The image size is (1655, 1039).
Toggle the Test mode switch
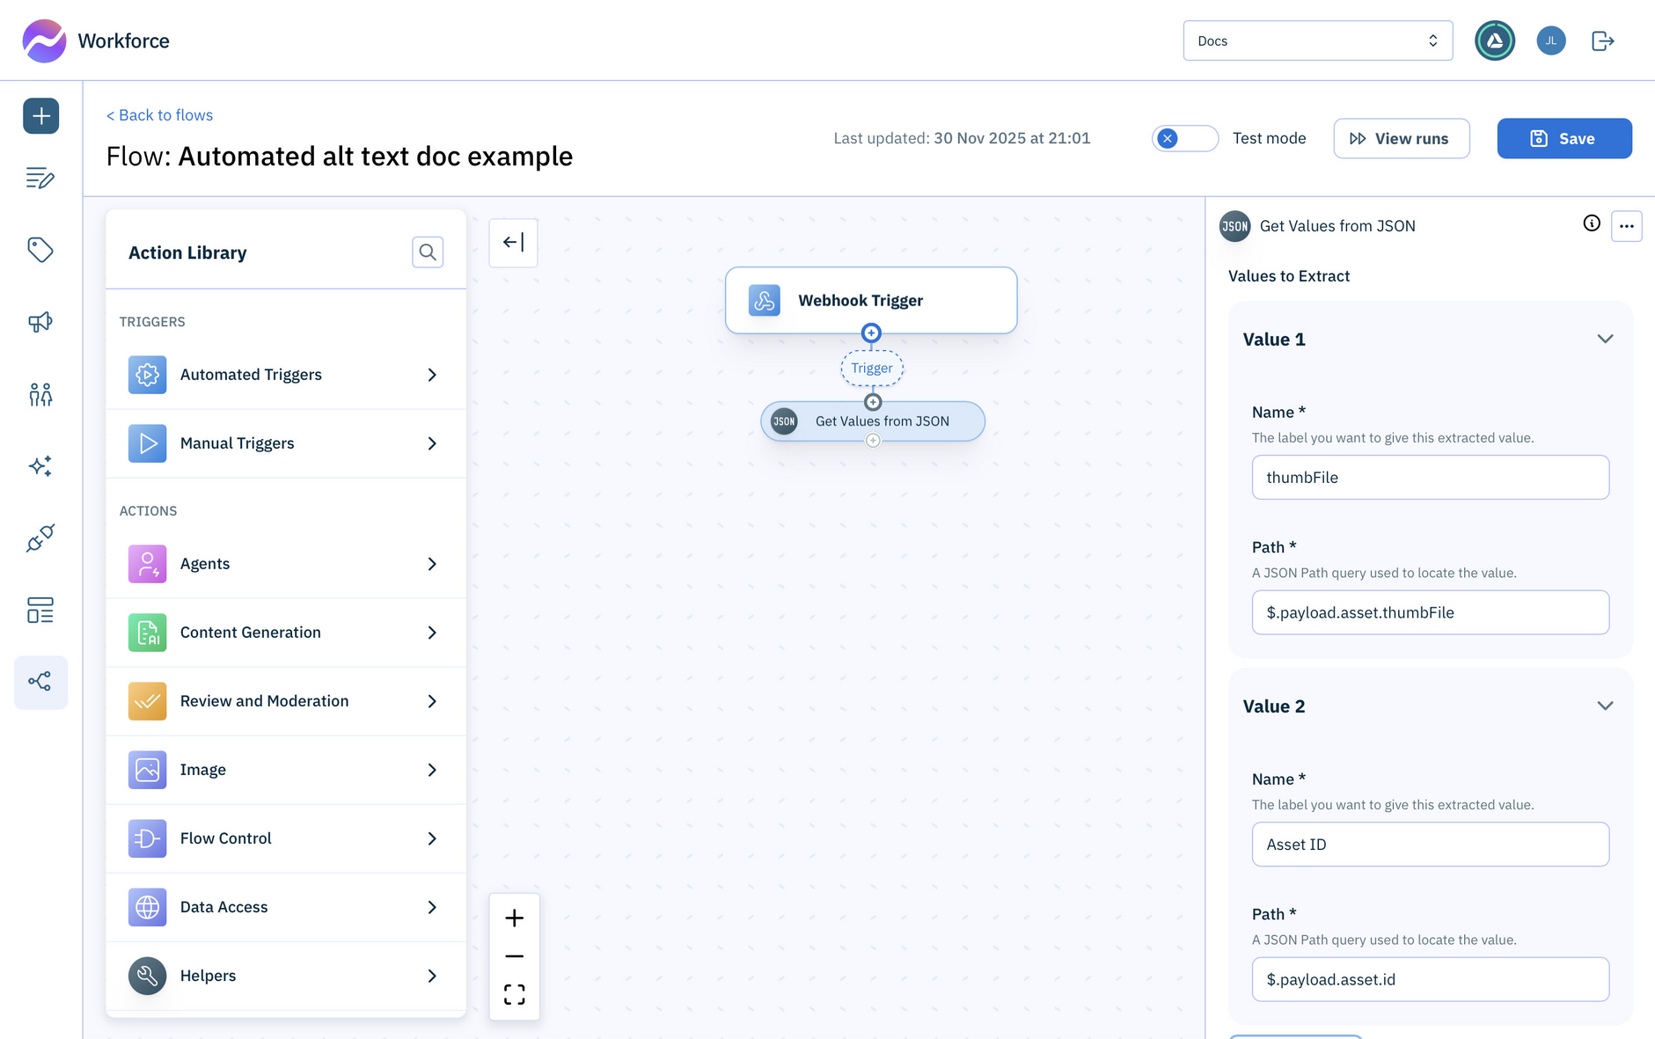click(x=1184, y=138)
